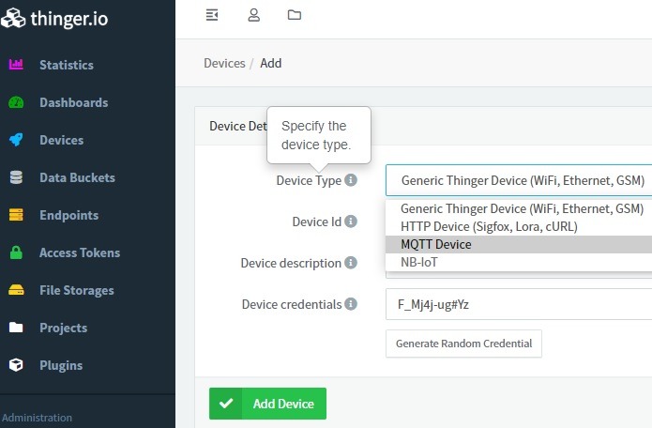Viewport: 652px width, 428px height.
Task: Open the Device Type dropdown box
Action: tap(519, 180)
